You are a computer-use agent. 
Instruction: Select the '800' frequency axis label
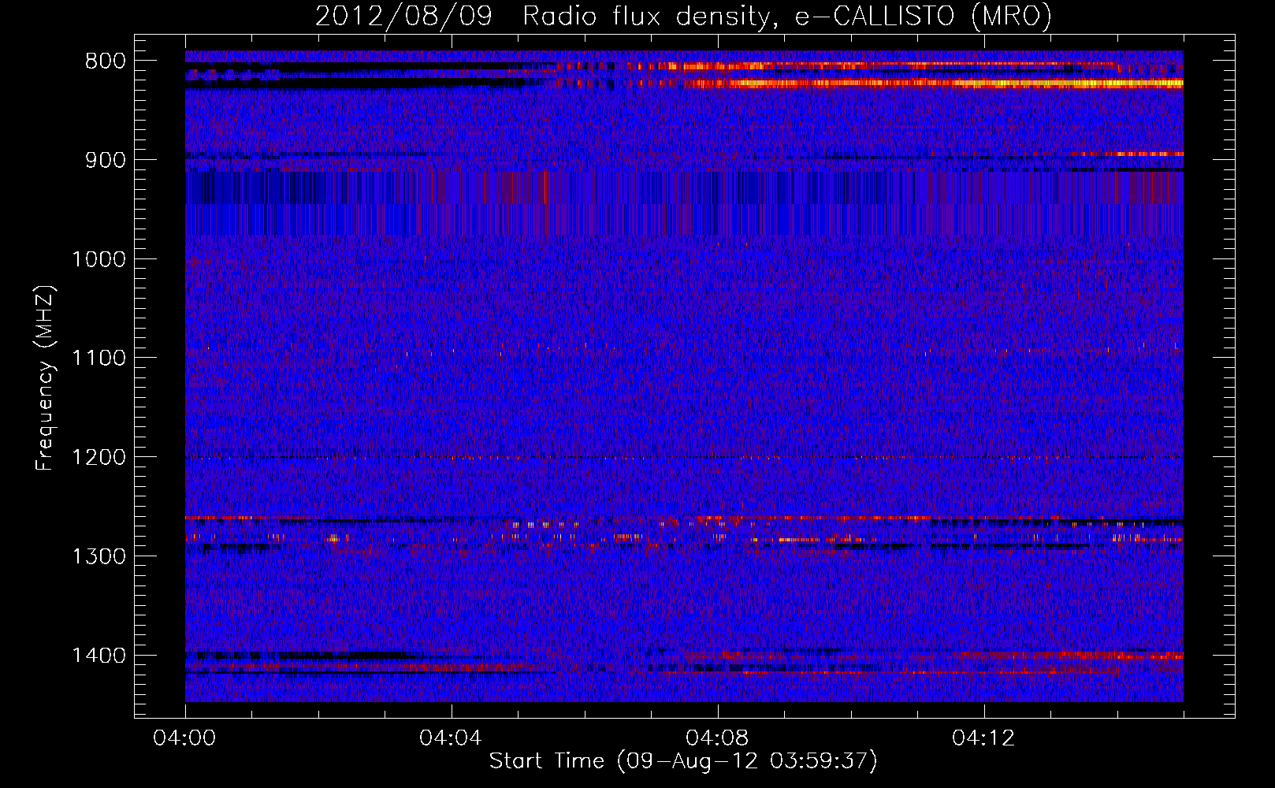tap(105, 61)
